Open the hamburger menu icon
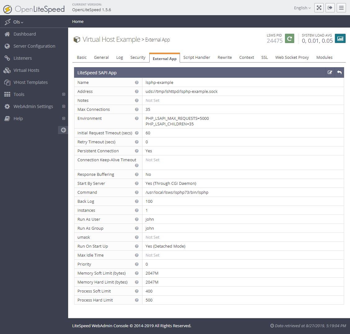 click(341, 8)
